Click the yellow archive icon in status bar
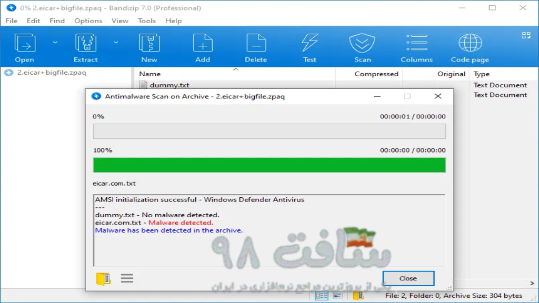This screenshot has width=539, height=303. click(358, 296)
